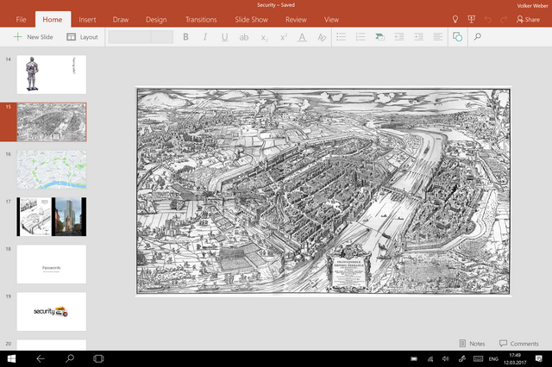Open the font size box
552x367 pixels.
coord(162,37)
